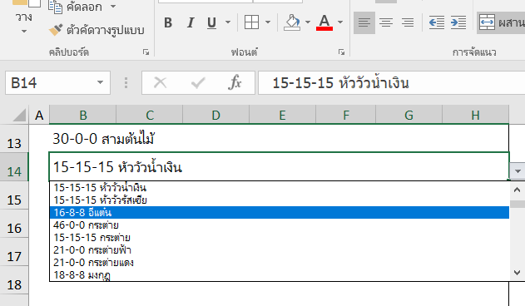Image resolution: width=525 pixels, height=306 pixels.
Task: Select row 13 header
Action: click(14, 139)
